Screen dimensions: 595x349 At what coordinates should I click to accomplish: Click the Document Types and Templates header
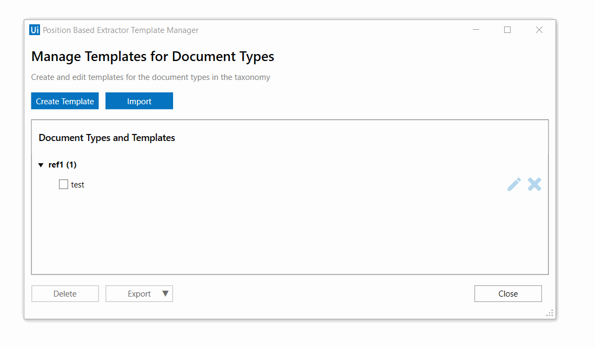[107, 138]
